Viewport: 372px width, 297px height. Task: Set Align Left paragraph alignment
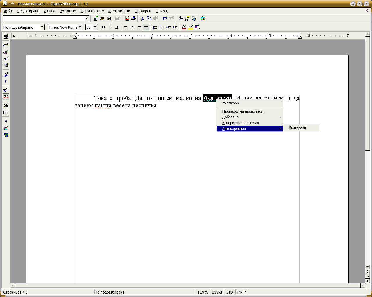[x=126, y=27]
